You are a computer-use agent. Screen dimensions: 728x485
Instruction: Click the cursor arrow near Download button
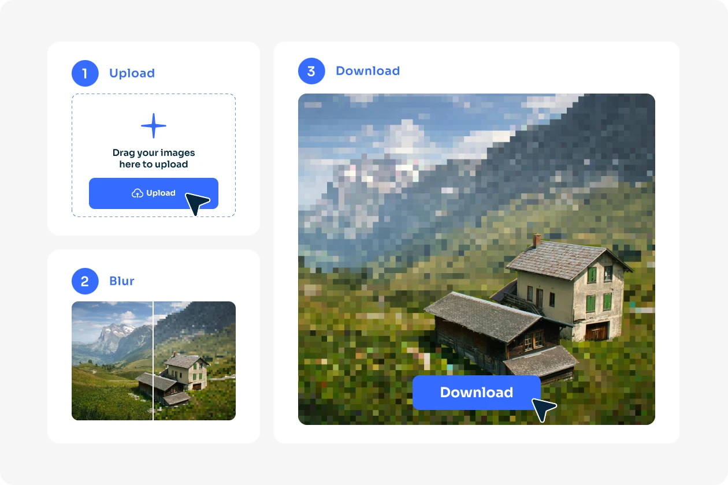click(543, 409)
